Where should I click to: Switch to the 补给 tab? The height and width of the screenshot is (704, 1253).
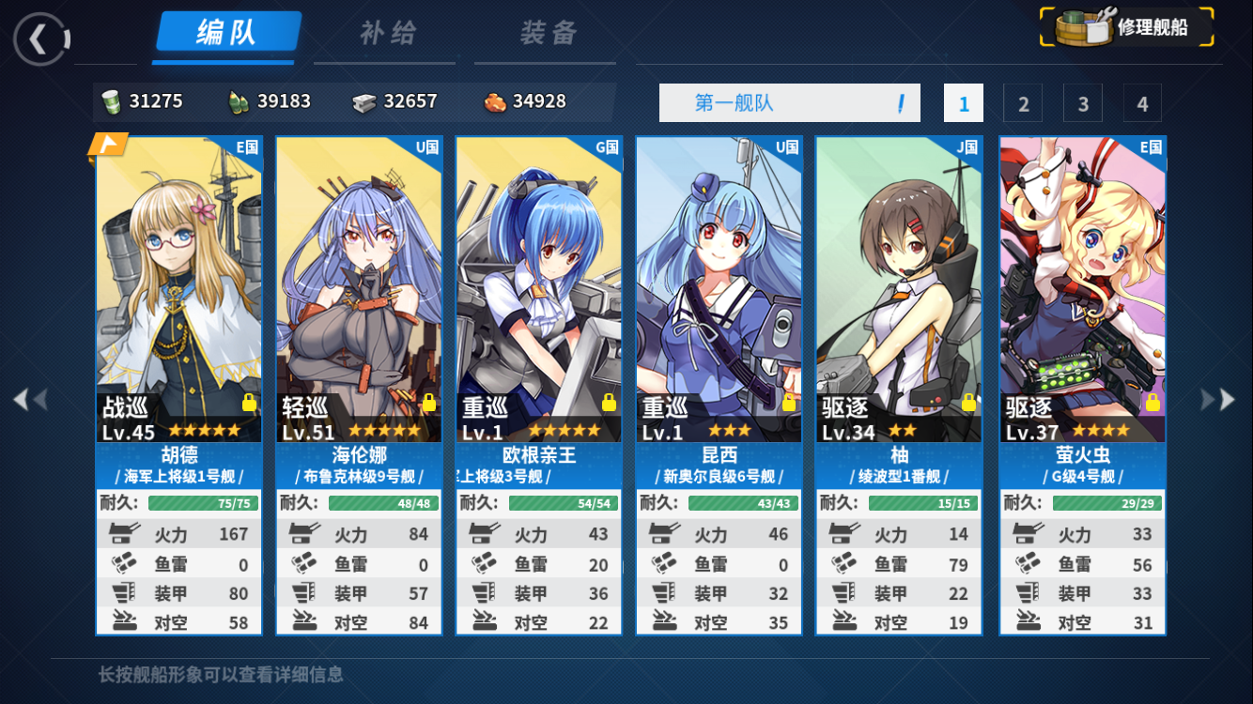pyautogui.click(x=387, y=34)
